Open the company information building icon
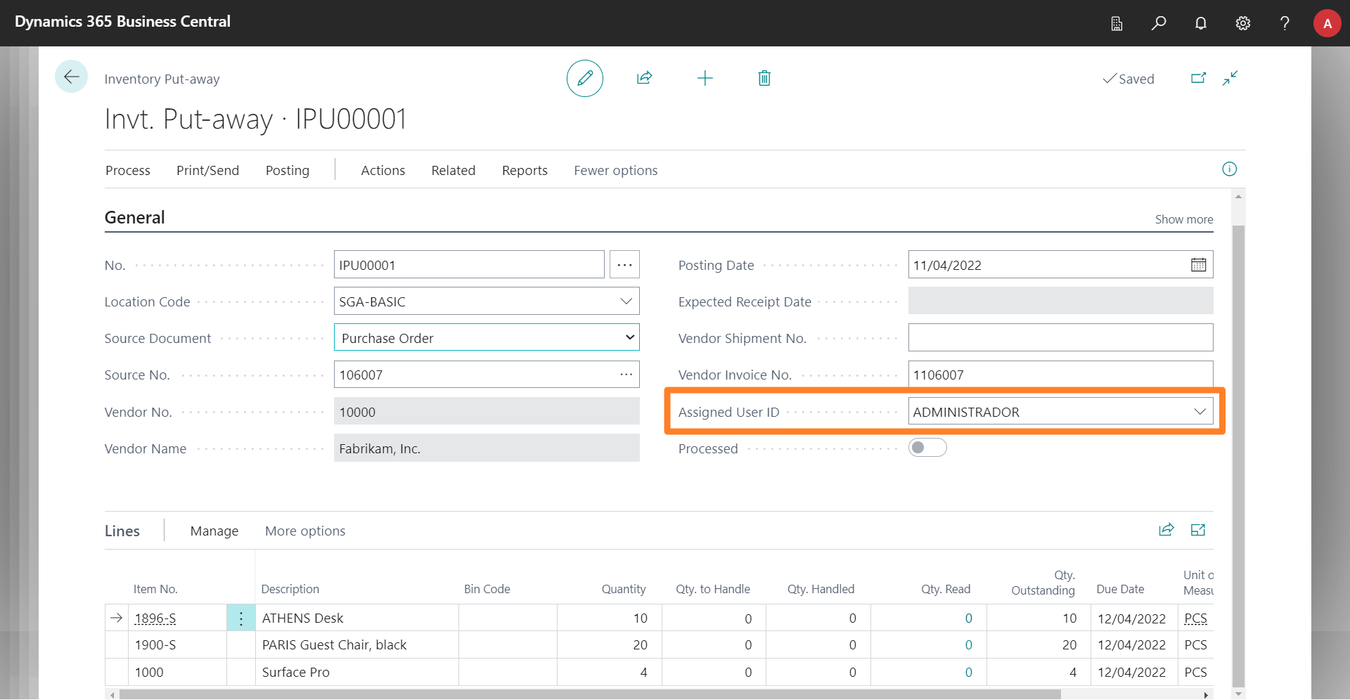The image size is (1350, 700). [1117, 23]
